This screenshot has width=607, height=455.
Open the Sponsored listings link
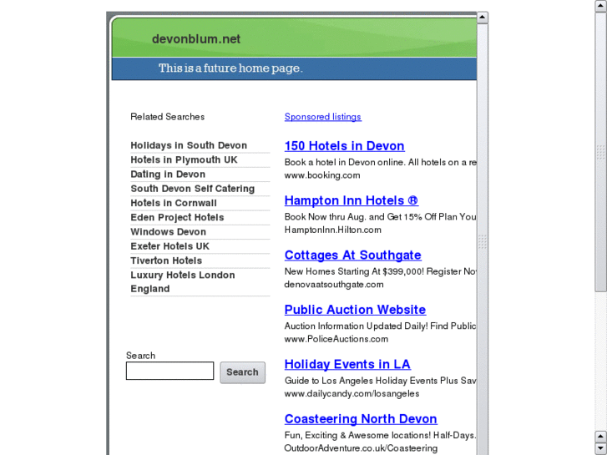pos(323,117)
